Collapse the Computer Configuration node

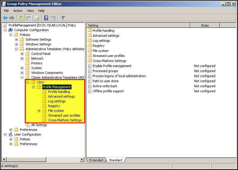click(5, 30)
